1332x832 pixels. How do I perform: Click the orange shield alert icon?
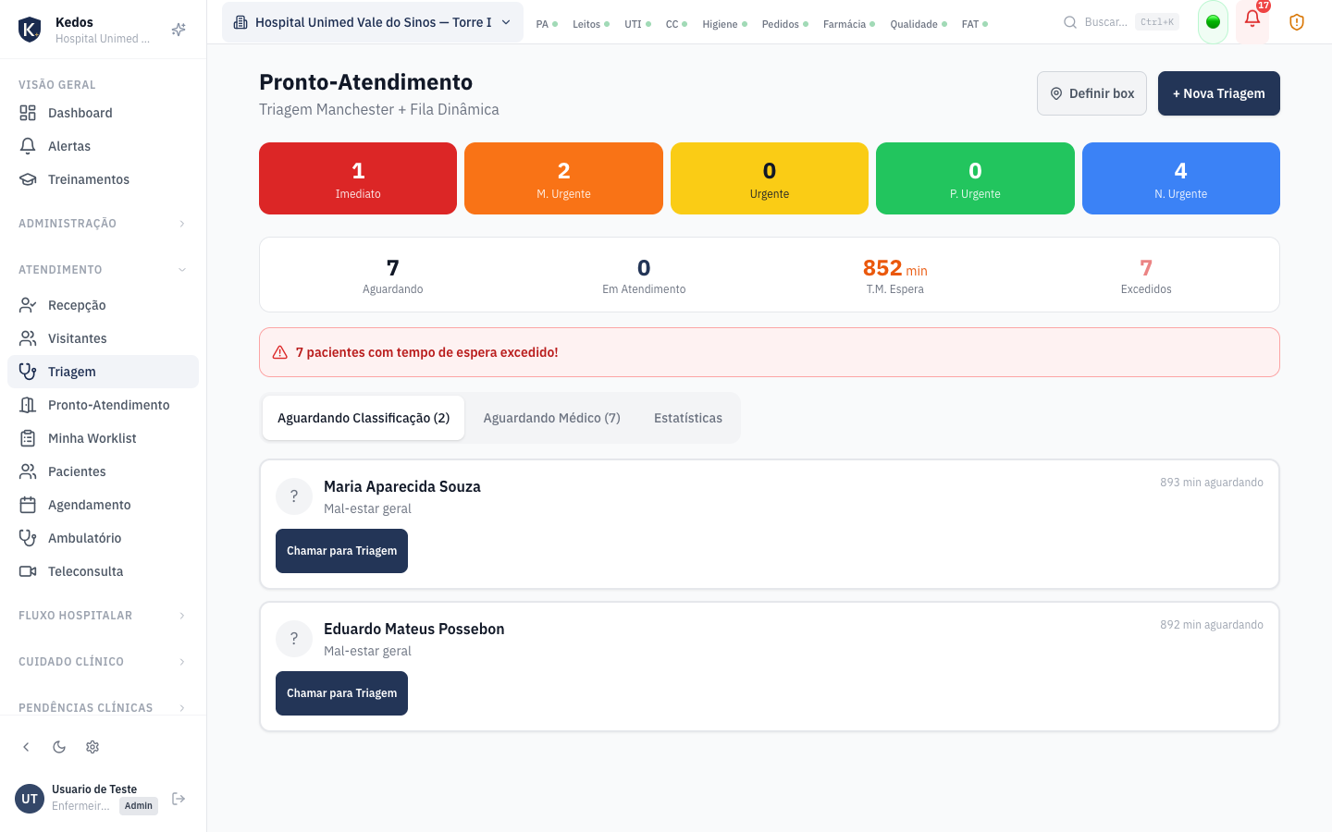click(x=1297, y=22)
